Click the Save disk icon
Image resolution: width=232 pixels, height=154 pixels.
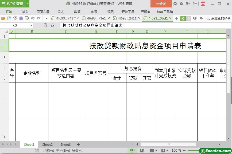tap(9, 18)
